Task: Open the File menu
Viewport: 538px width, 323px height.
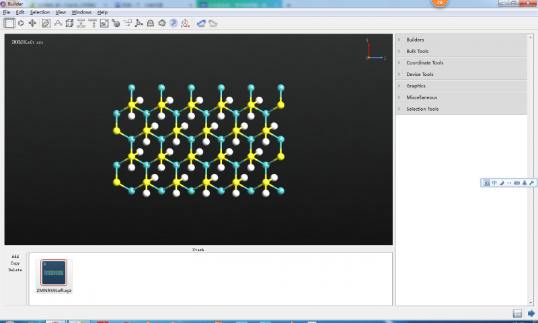Action: 7,12
